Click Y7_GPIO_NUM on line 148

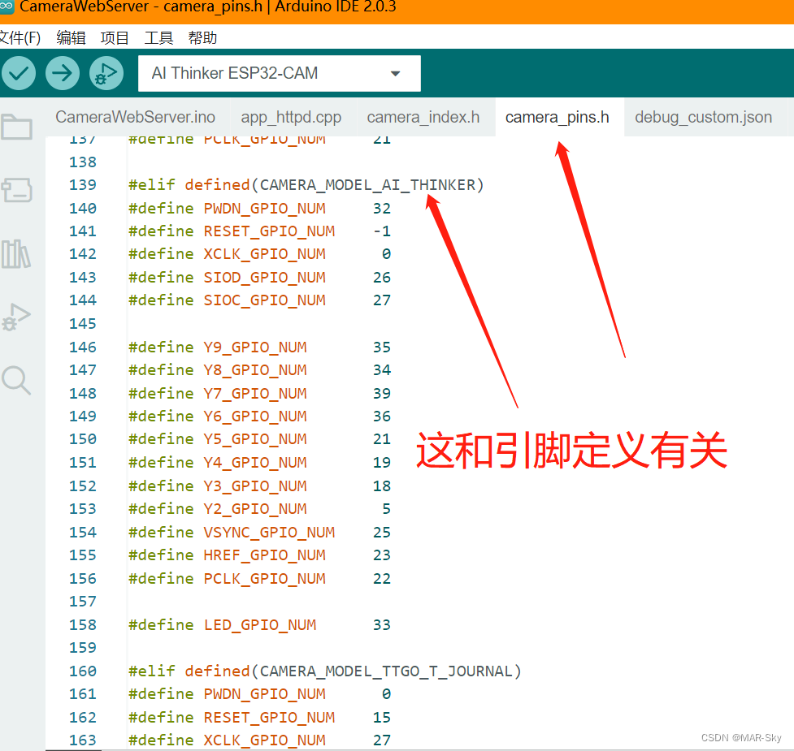click(x=254, y=393)
